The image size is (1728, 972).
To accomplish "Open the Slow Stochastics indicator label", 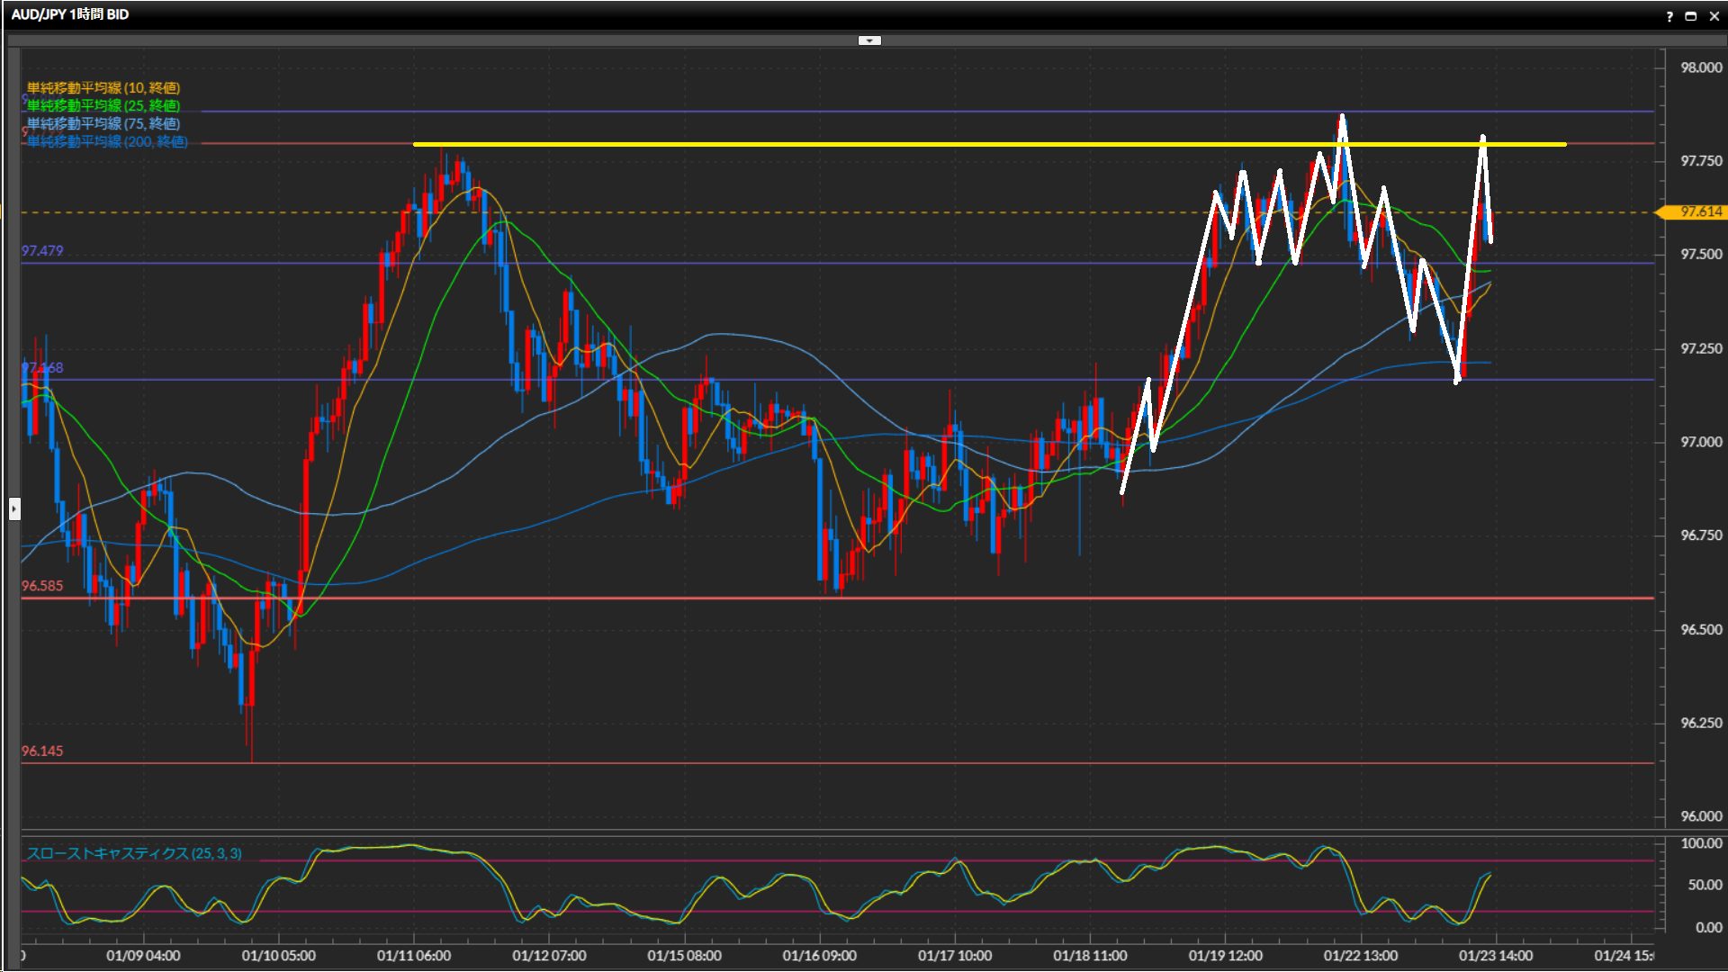I will pos(134,853).
